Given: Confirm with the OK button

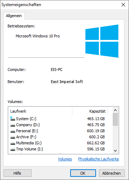Looking at the screenshot, I should (83, 173).
